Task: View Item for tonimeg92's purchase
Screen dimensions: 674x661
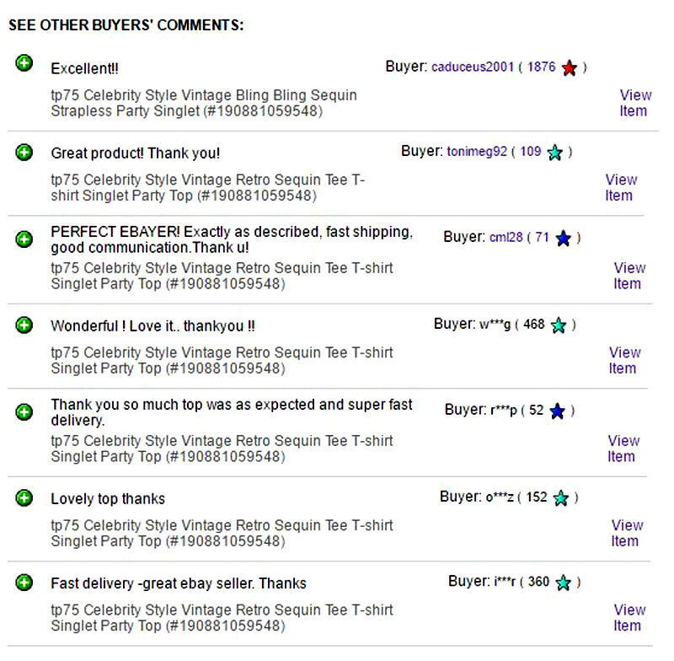Action: tap(621, 187)
